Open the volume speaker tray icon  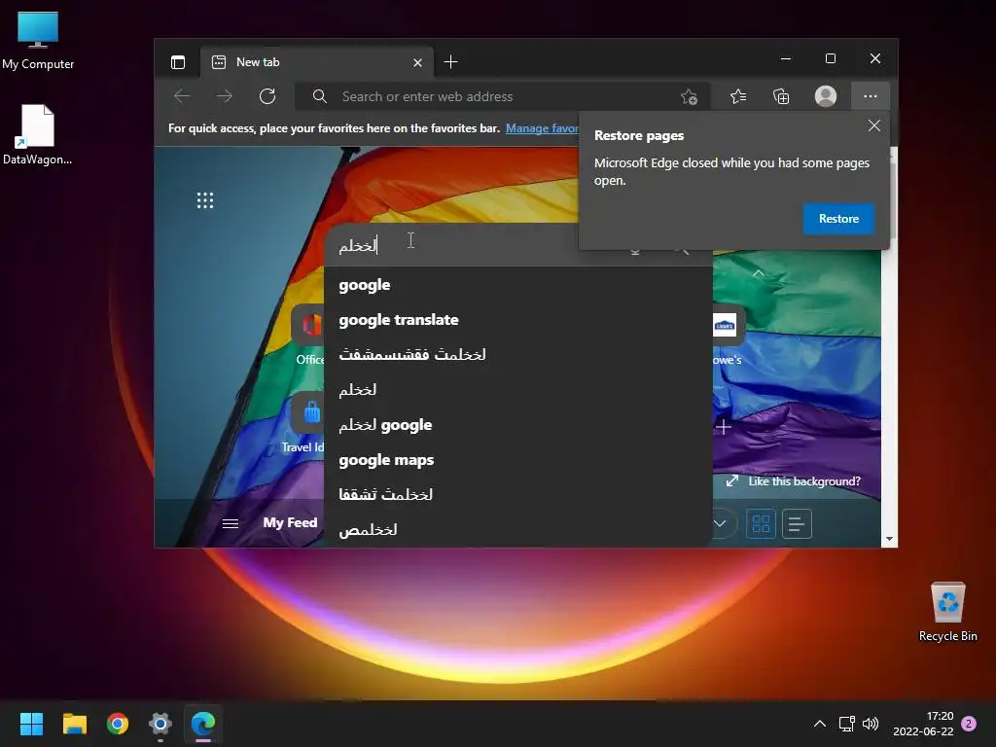(x=871, y=724)
